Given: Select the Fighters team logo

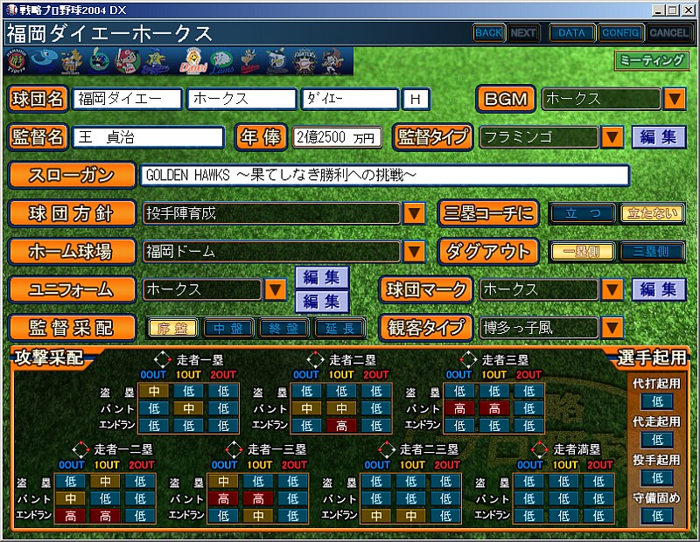Looking at the screenshot, I should (304, 61).
